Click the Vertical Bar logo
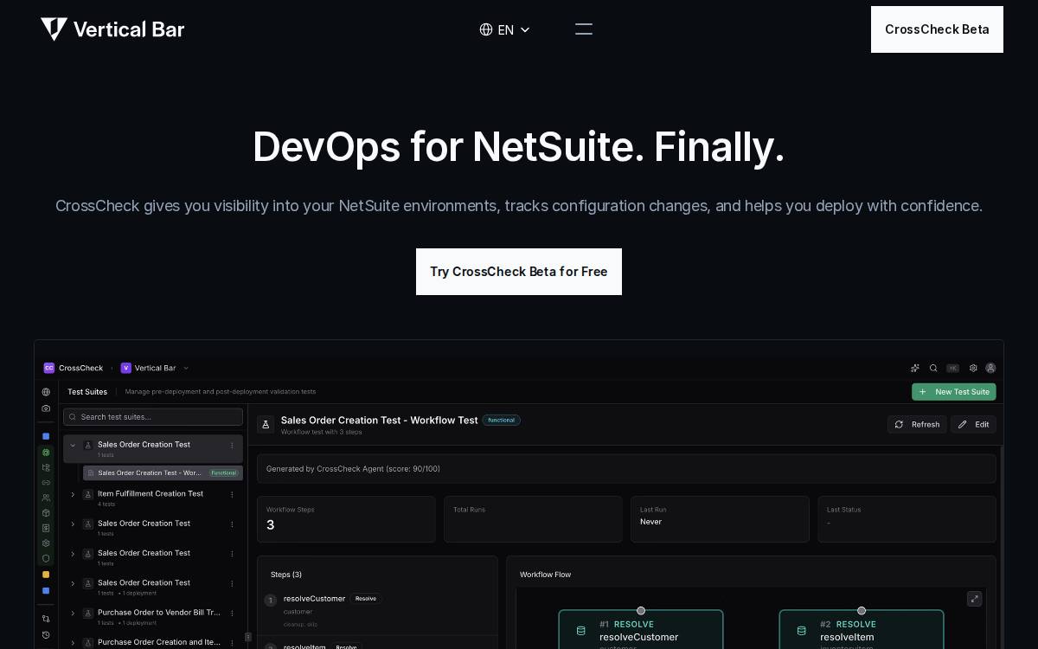 [x=112, y=29]
